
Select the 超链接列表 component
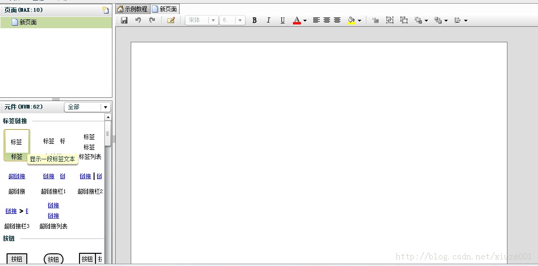53,215
